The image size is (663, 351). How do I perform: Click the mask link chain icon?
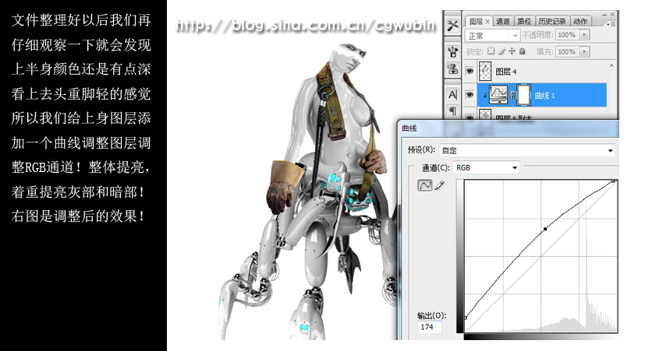click(512, 95)
